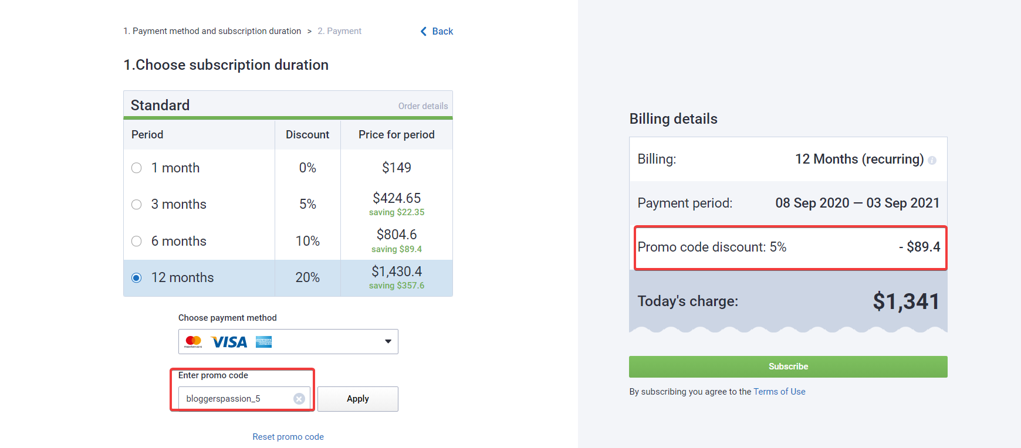
Task: Open the Terms of Use link
Action: pos(779,392)
